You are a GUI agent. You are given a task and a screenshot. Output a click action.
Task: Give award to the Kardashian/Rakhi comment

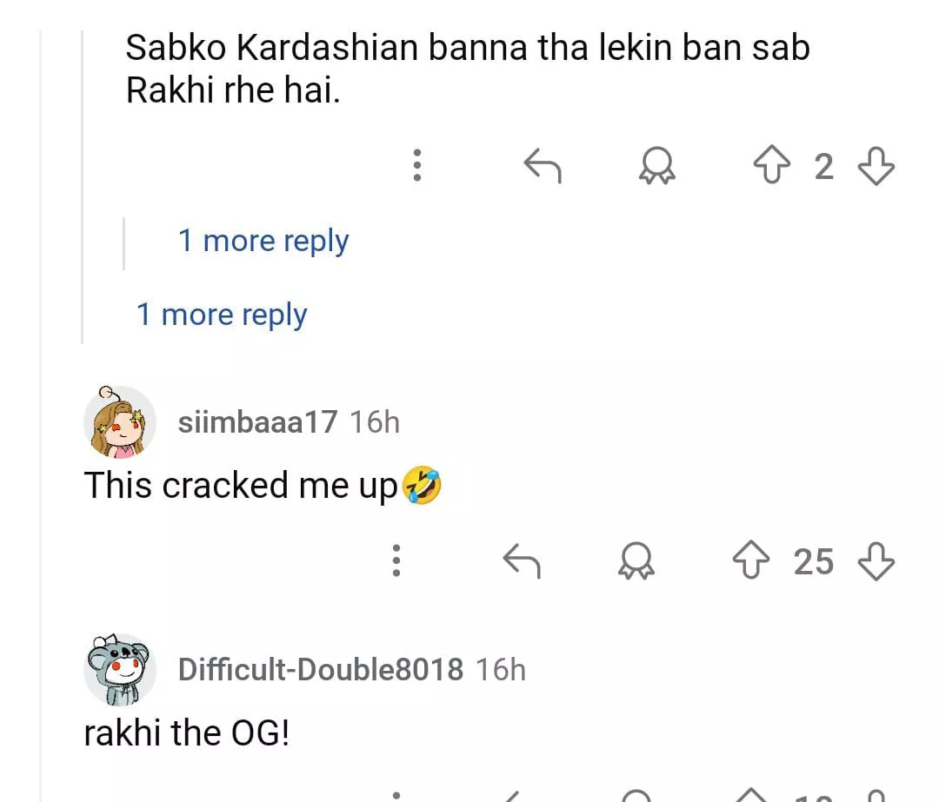click(657, 165)
